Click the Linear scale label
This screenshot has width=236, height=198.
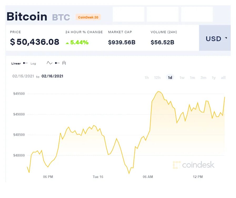point(16,64)
